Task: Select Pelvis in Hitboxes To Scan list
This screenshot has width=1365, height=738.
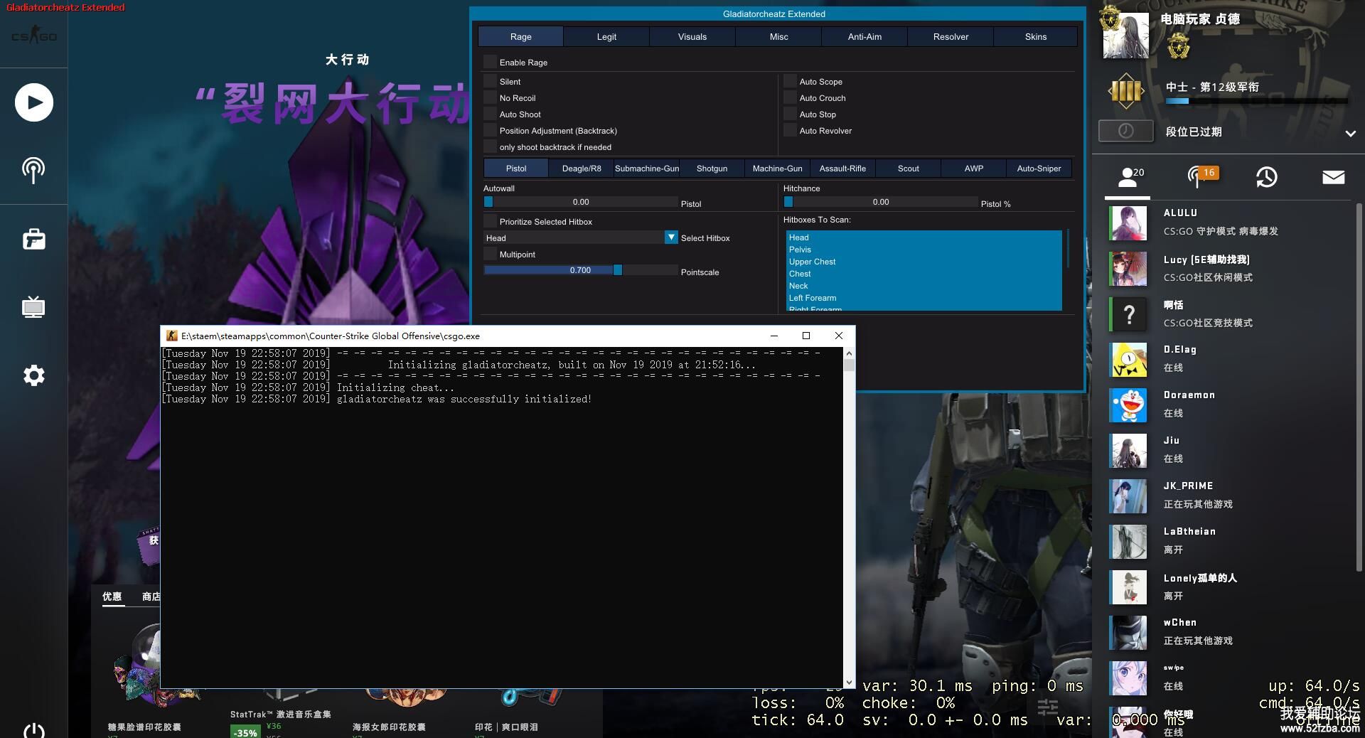Action: point(800,250)
